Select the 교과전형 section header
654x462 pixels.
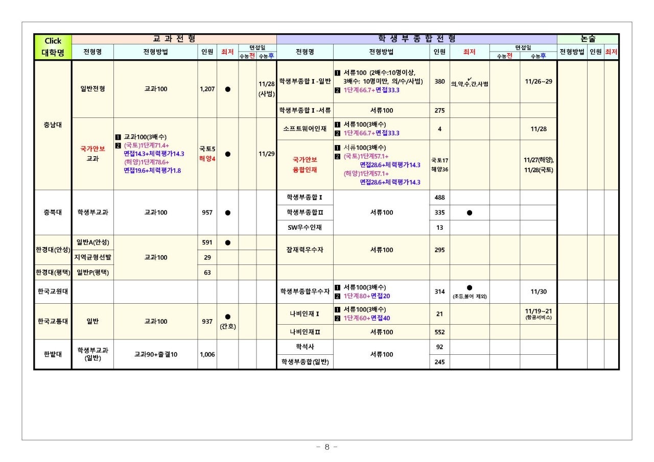click(174, 39)
